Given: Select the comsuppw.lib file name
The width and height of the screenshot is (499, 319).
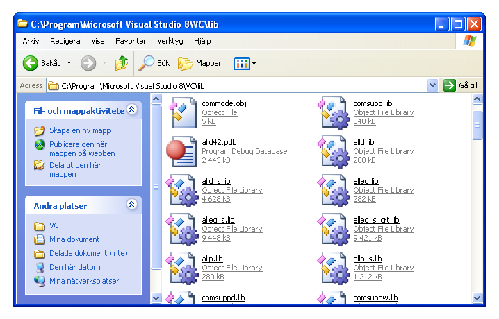Looking at the screenshot, I should pos(375,298).
